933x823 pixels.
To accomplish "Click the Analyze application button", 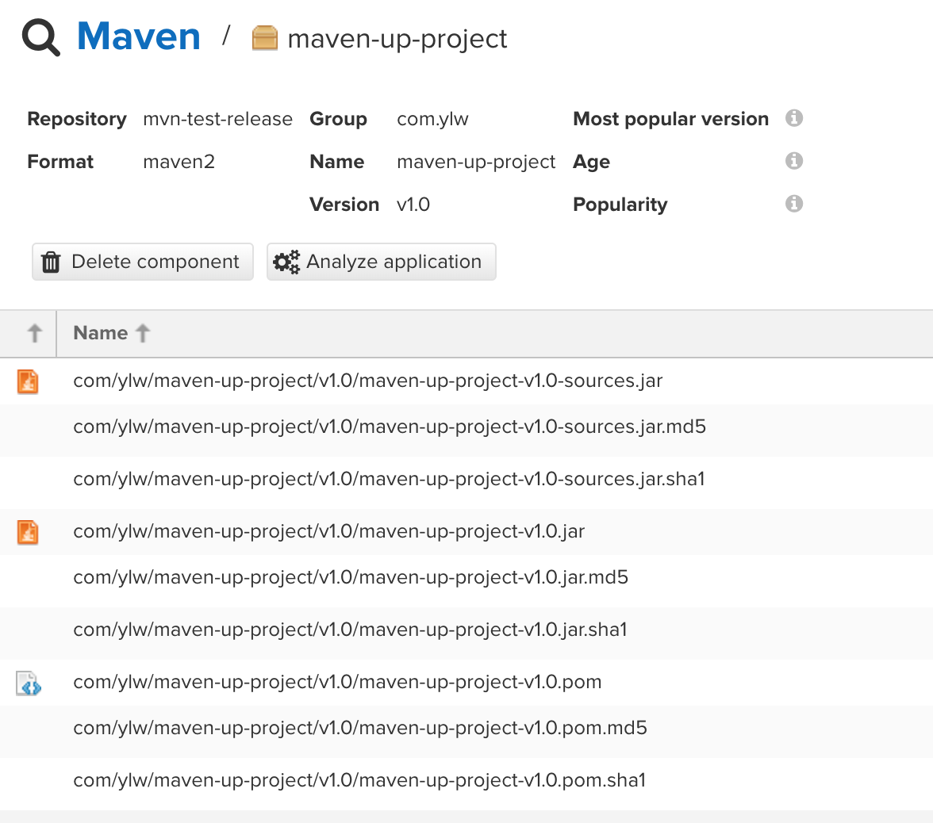I will [382, 262].
